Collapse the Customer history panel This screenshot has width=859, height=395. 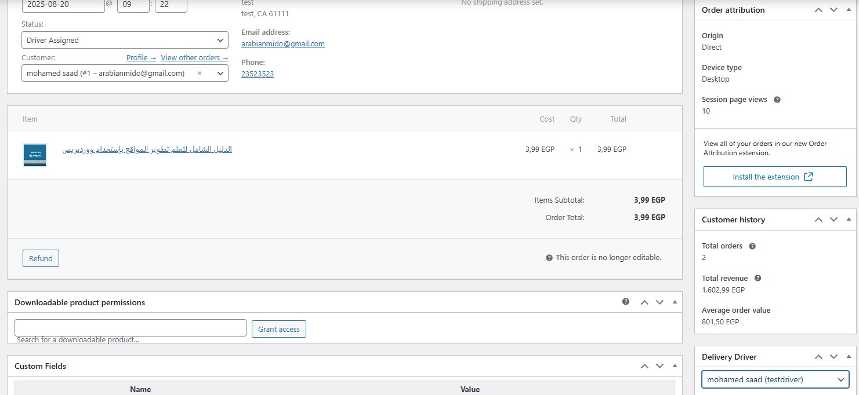(x=849, y=220)
